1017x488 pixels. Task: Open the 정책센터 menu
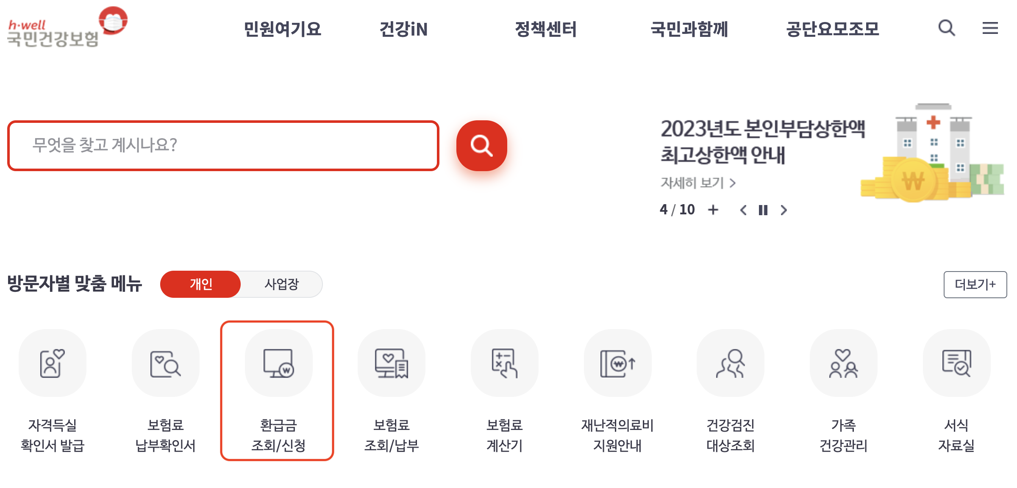pyautogui.click(x=546, y=29)
